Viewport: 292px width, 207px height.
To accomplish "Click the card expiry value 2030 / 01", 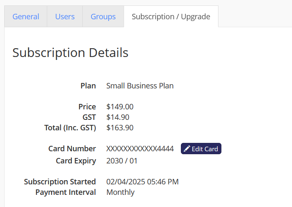I will [122, 161].
